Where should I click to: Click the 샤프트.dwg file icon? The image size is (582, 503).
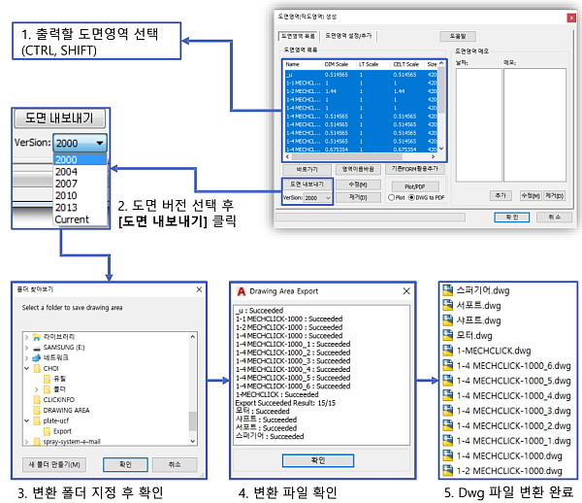coord(447,320)
